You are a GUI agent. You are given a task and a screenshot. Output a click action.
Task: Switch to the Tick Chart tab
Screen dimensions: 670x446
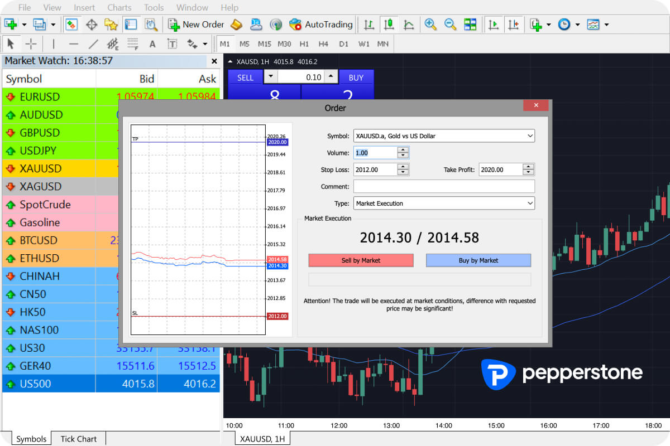79,439
